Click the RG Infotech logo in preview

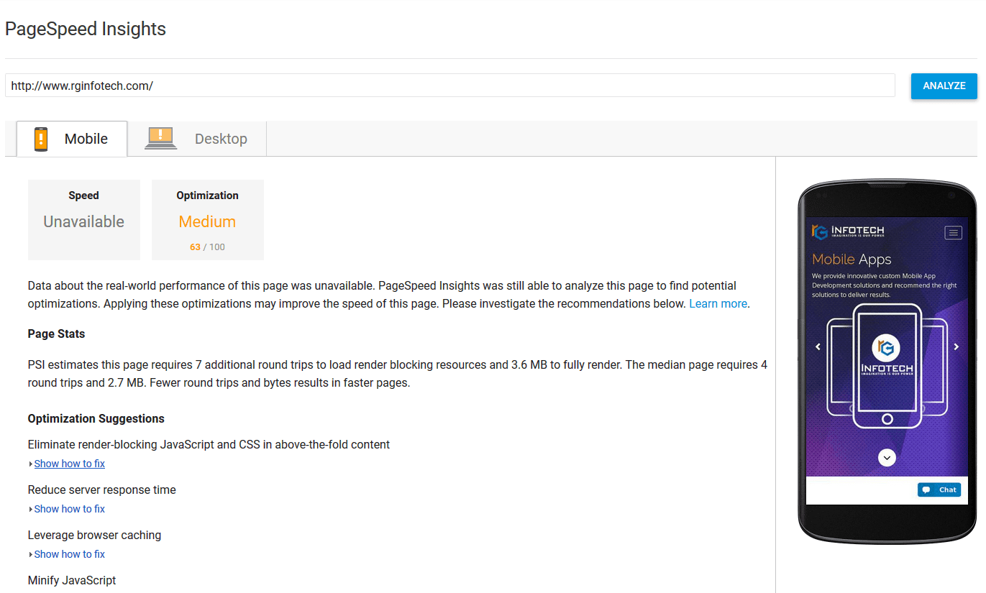tap(847, 231)
